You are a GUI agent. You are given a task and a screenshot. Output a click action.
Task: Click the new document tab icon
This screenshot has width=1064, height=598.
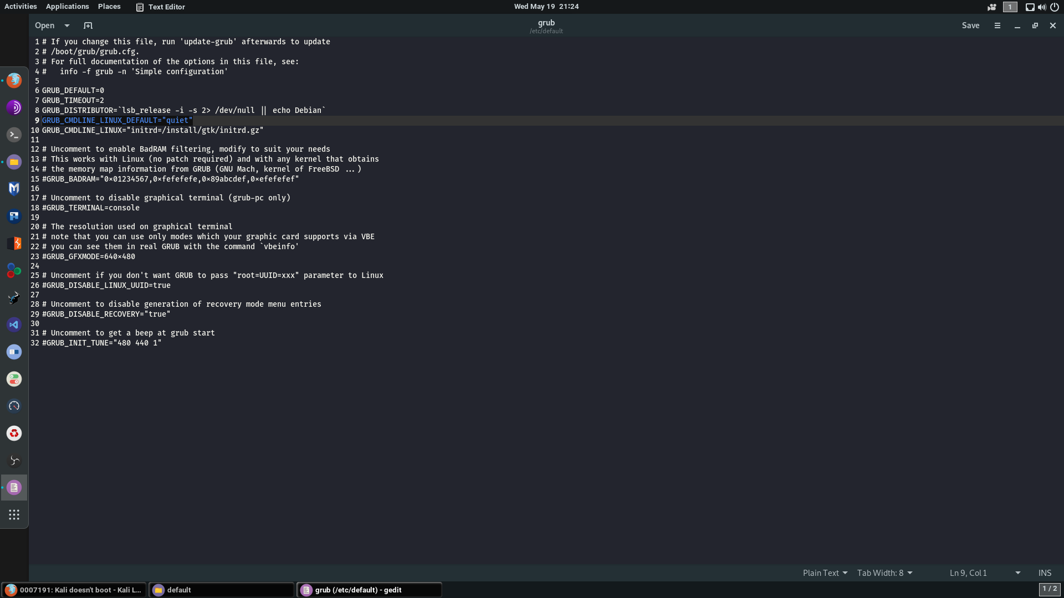(88, 25)
